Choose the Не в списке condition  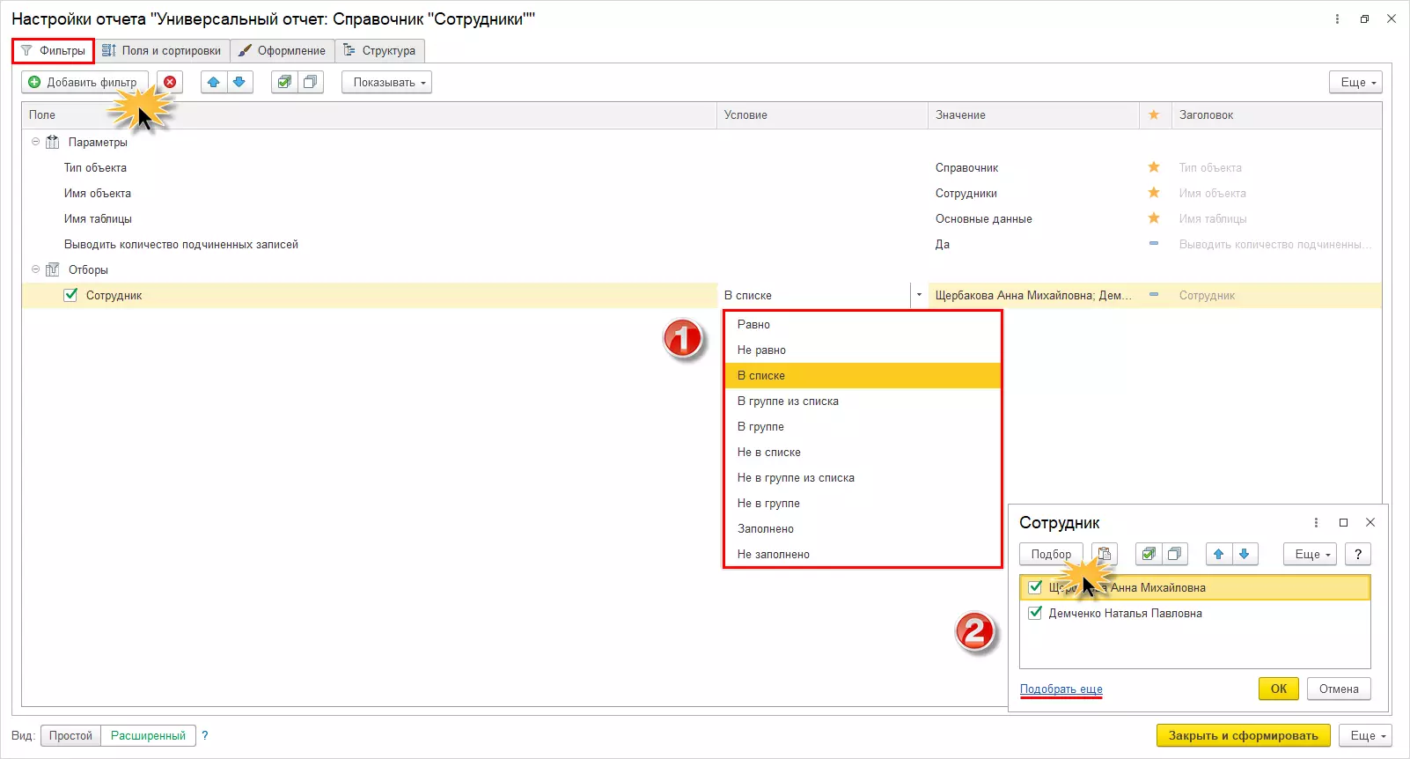(x=863, y=452)
